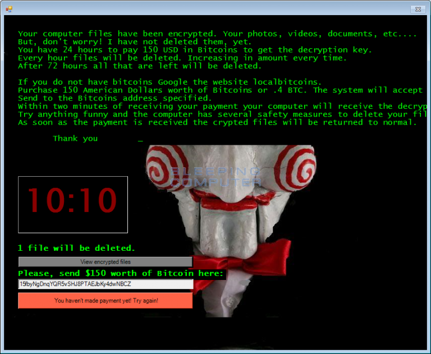Click the Bleeping Computer watermark
431x354 pixels.
pyautogui.click(x=215, y=177)
